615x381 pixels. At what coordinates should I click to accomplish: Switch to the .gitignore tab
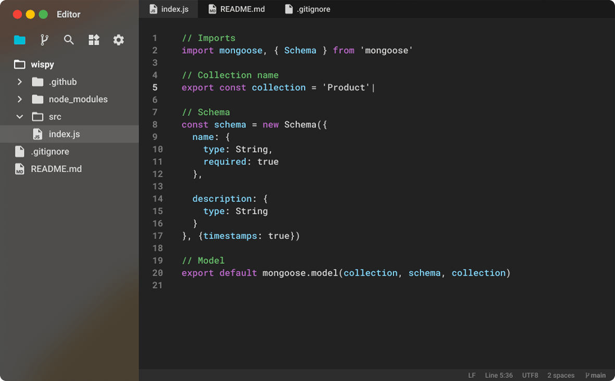click(307, 9)
